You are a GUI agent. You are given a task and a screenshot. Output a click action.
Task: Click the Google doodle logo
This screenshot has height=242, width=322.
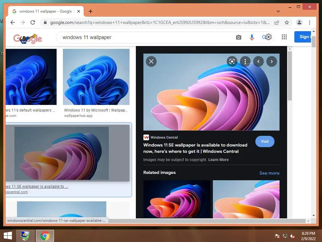point(28,38)
